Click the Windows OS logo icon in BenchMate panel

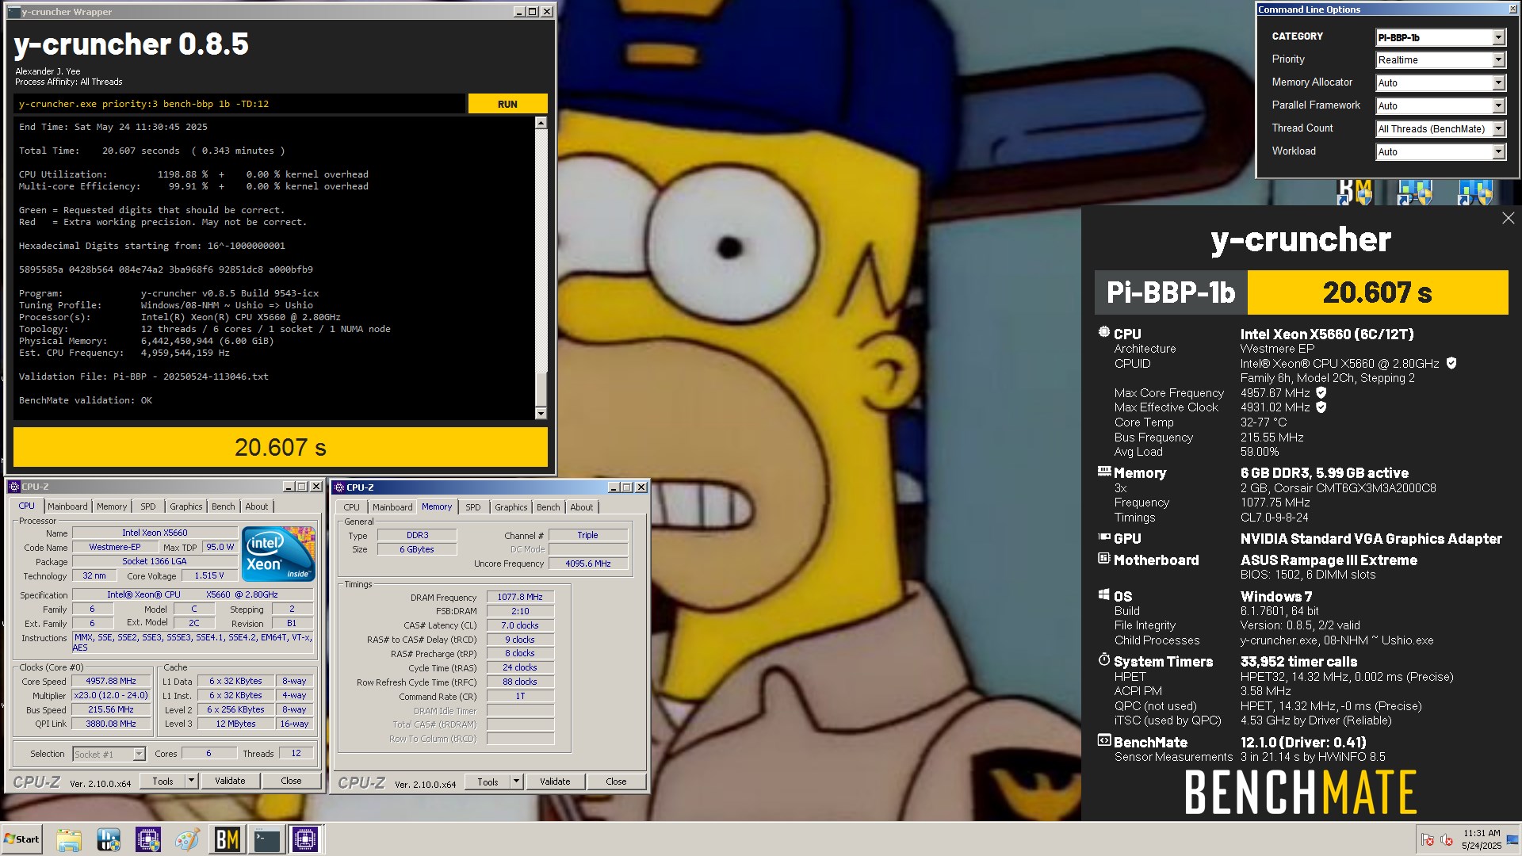pyautogui.click(x=1103, y=594)
